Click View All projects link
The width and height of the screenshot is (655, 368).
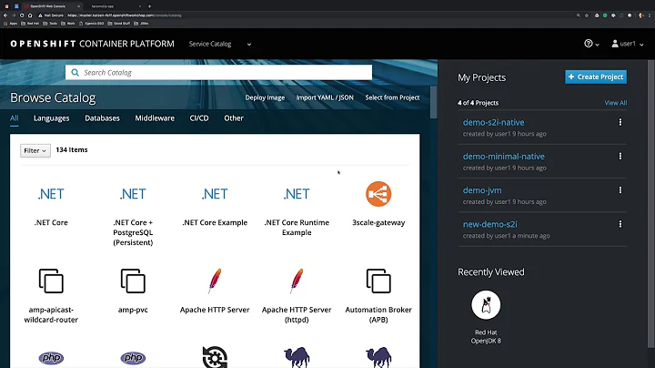(615, 103)
